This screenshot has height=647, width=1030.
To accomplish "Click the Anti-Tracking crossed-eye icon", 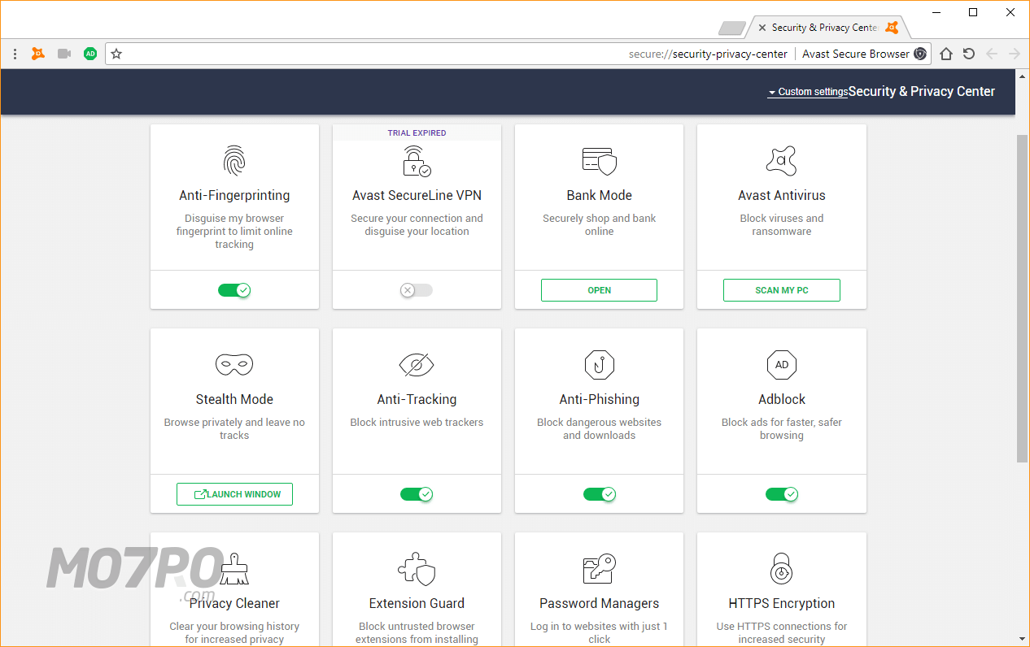I will pos(417,365).
